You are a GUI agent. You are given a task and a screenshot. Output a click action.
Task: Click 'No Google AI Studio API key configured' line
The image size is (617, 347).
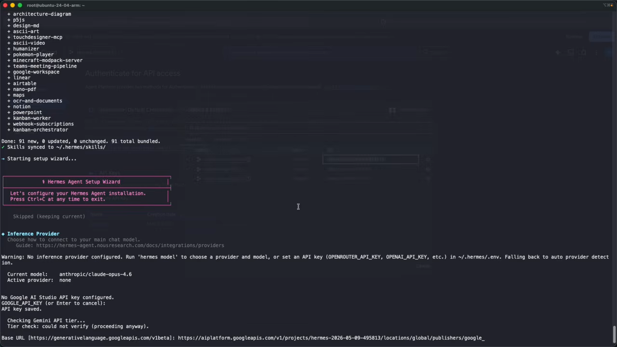pyautogui.click(x=58, y=297)
